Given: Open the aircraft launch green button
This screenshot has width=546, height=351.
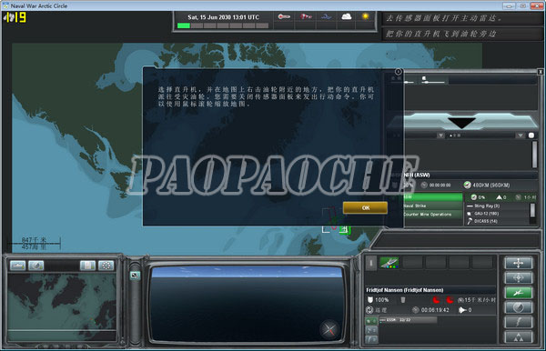Looking at the screenshot, I should click(518, 293).
